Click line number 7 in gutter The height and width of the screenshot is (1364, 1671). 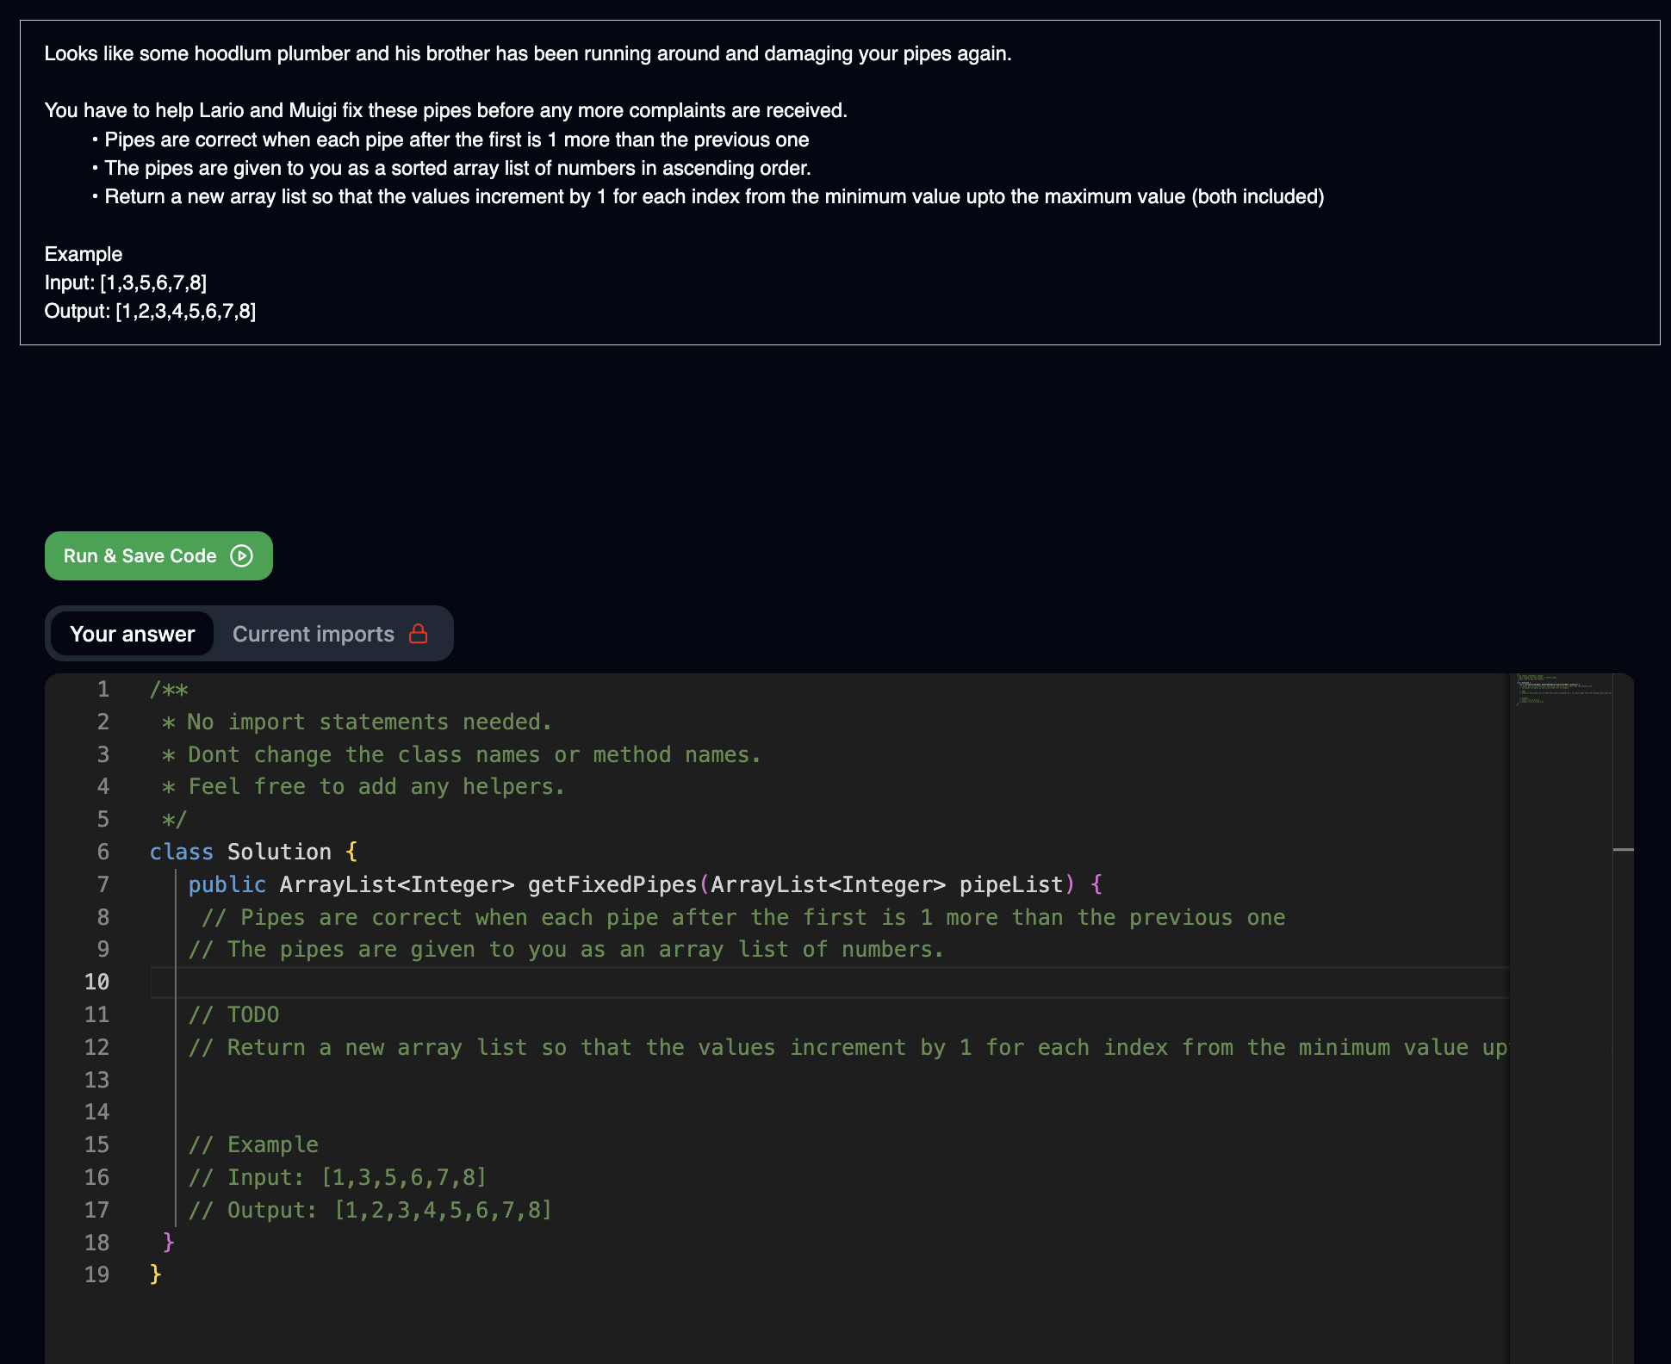[x=102, y=884]
